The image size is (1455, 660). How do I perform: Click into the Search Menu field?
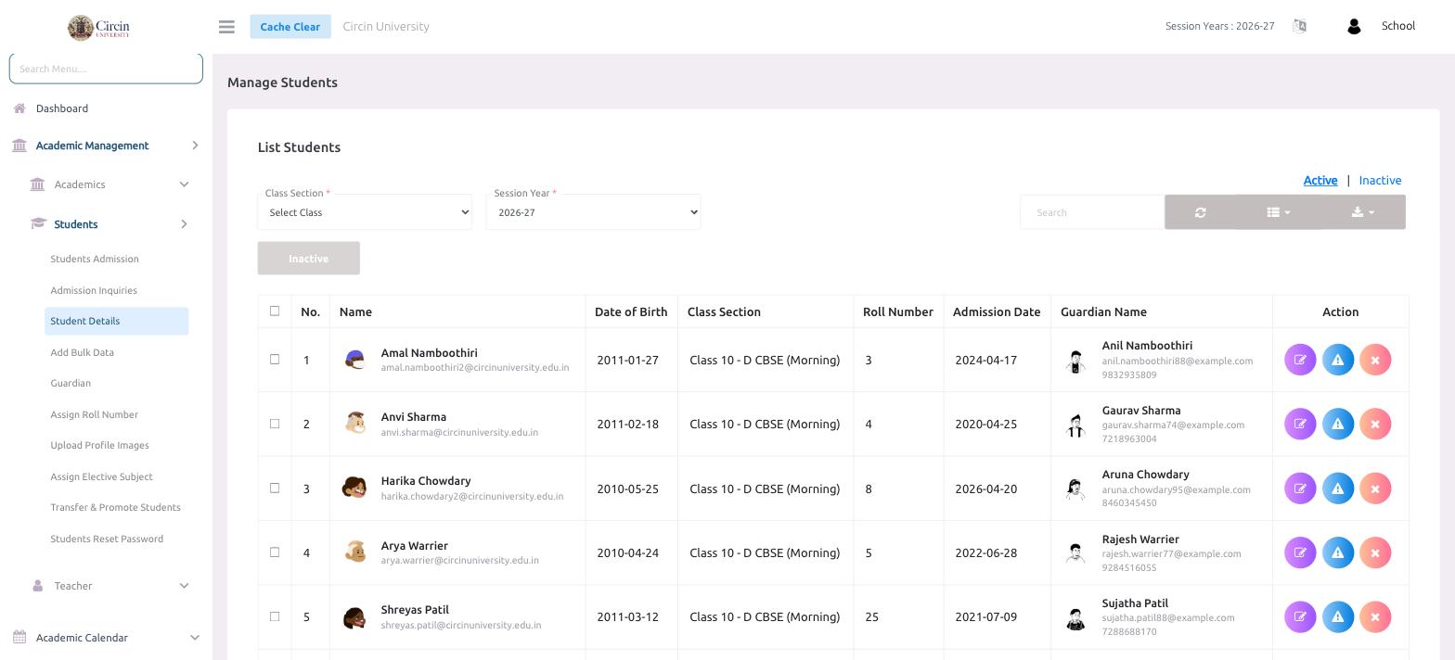pyautogui.click(x=106, y=69)
